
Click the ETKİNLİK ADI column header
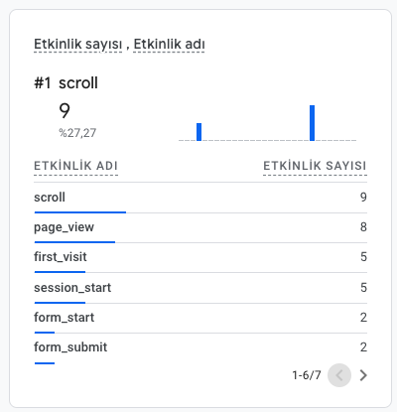tap(75, 166)
